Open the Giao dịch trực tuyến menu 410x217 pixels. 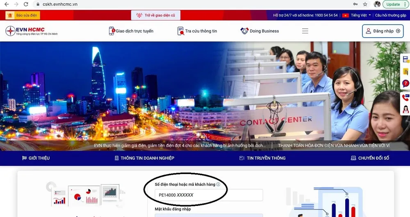(131, 31)
